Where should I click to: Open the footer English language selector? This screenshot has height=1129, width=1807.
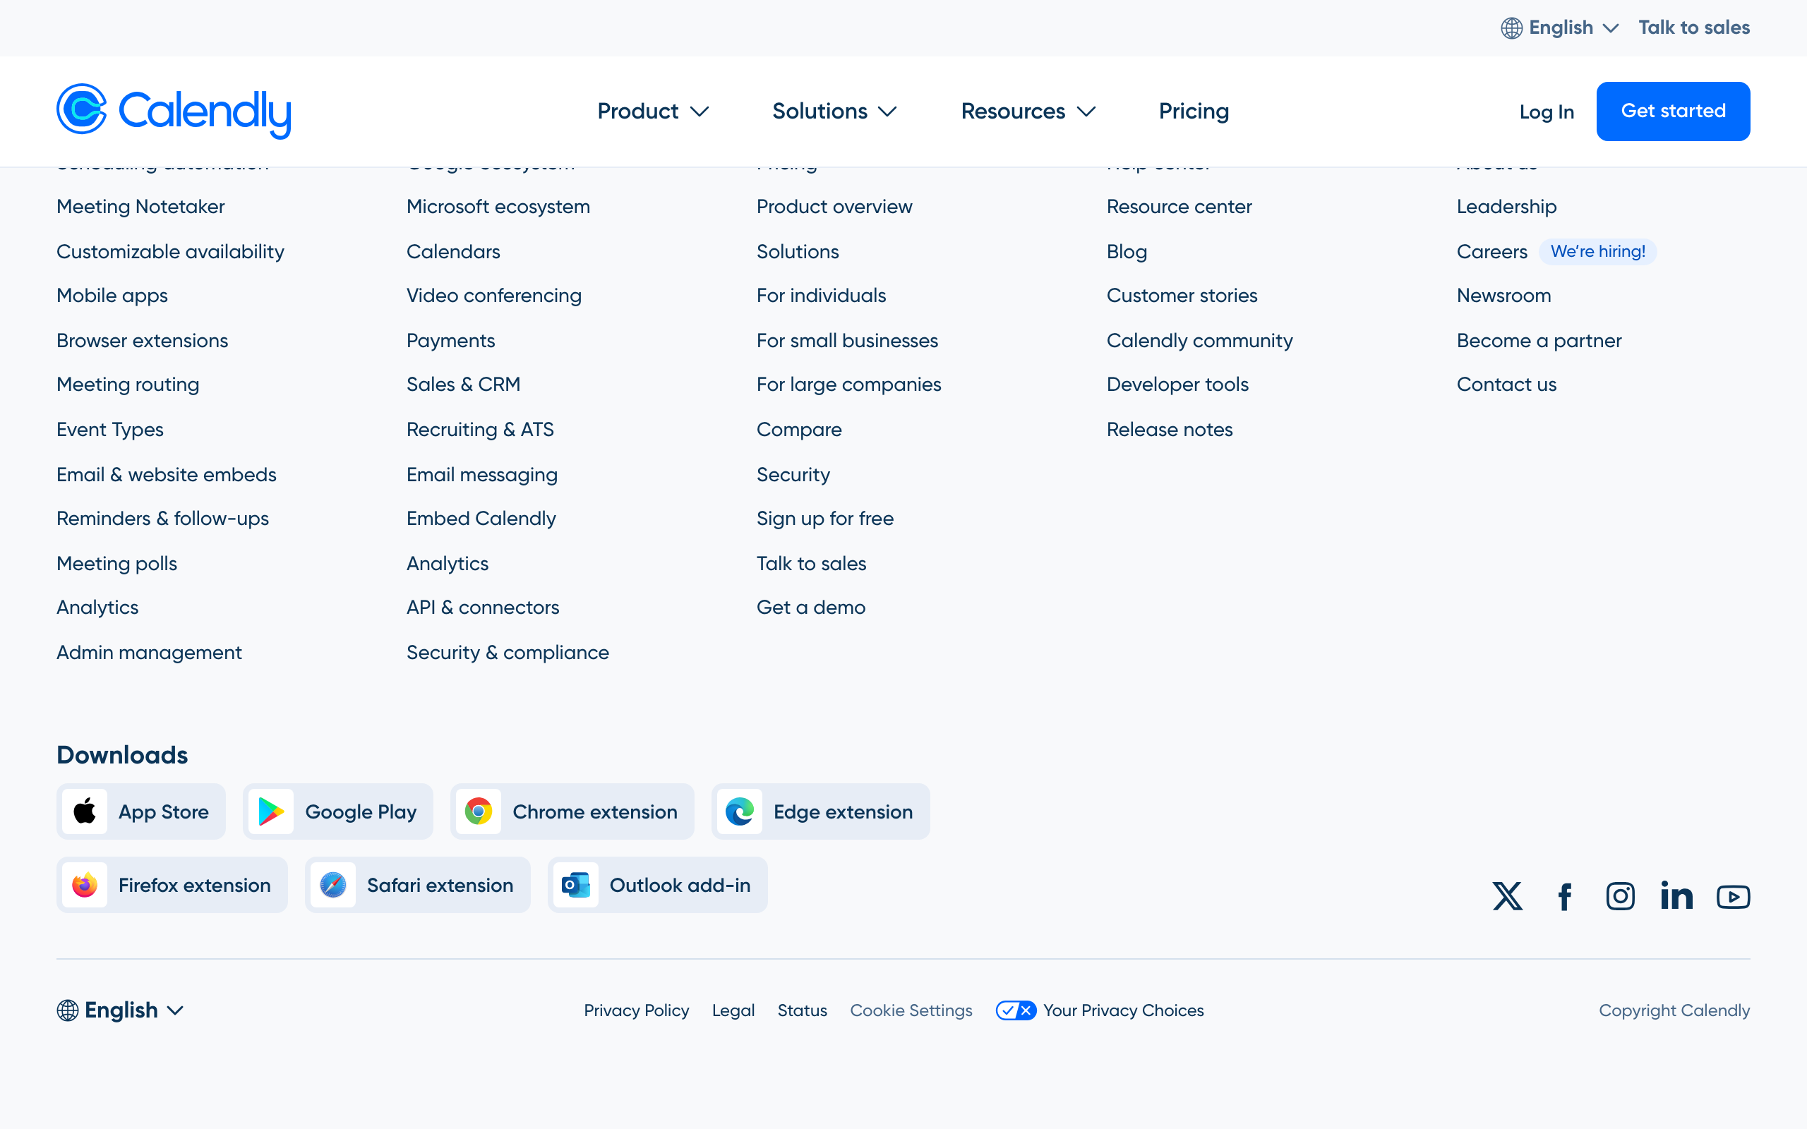tap(119, 1010)
